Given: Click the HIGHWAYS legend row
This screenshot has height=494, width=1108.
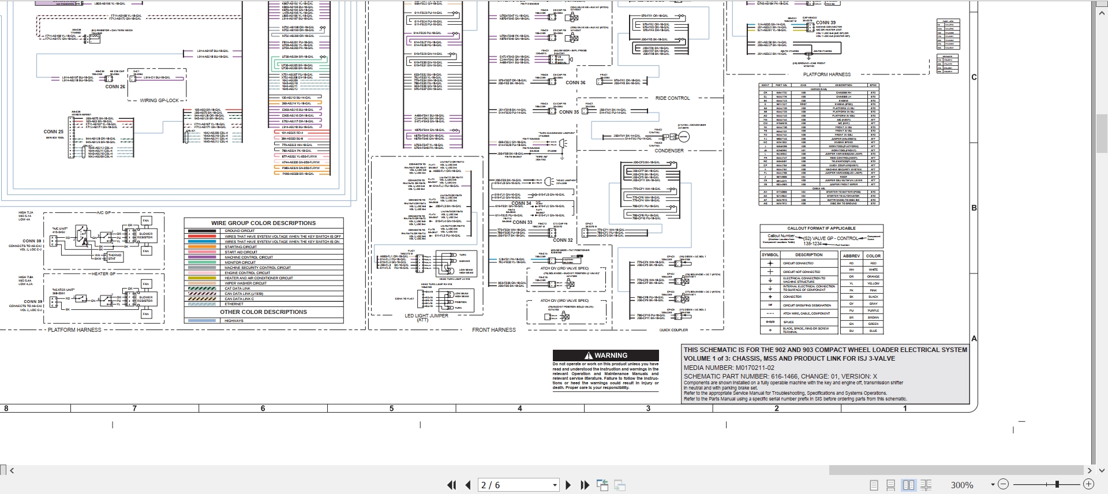Looking at the screenshot, I should (x=264, y=320).
